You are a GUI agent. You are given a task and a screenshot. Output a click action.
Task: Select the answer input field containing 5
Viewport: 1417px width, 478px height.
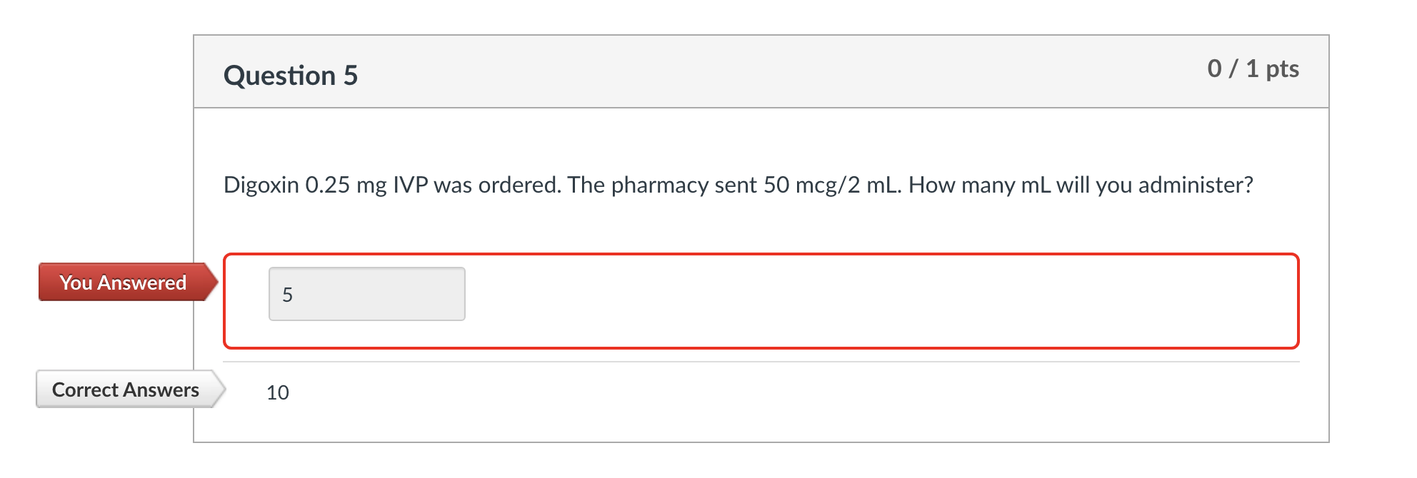(x=366, y=293)
